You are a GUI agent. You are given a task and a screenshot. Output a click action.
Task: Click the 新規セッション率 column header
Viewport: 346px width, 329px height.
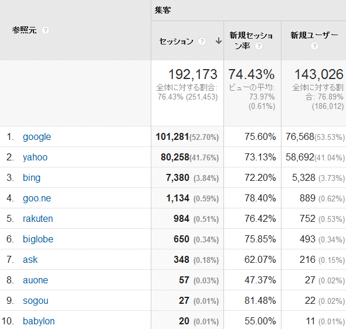pos(251,40)
